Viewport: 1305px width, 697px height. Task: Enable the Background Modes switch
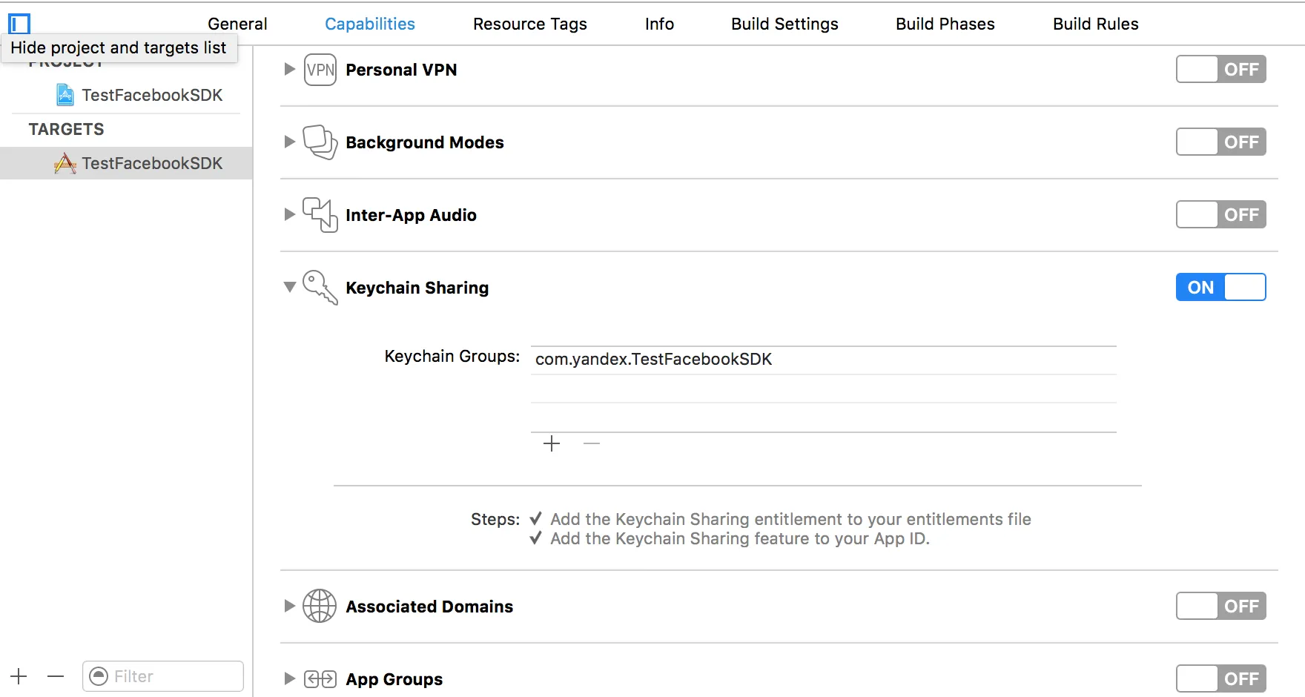click(1220, 142)
